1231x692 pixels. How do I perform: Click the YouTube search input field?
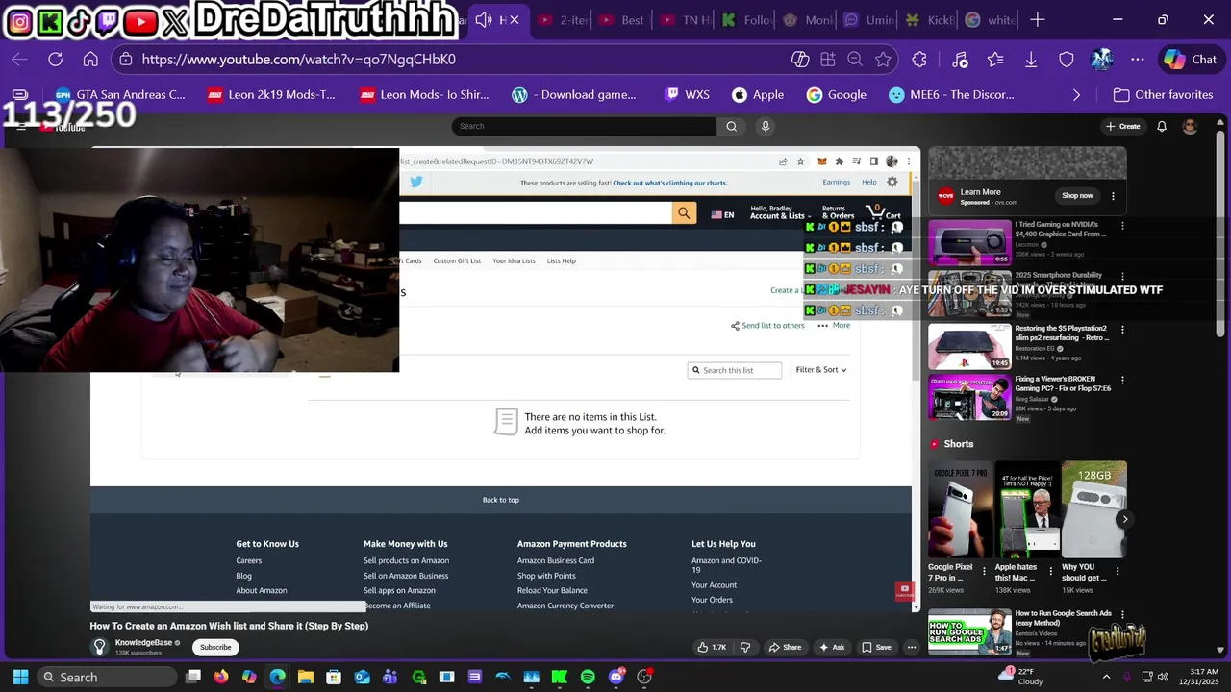coord(584,126)
